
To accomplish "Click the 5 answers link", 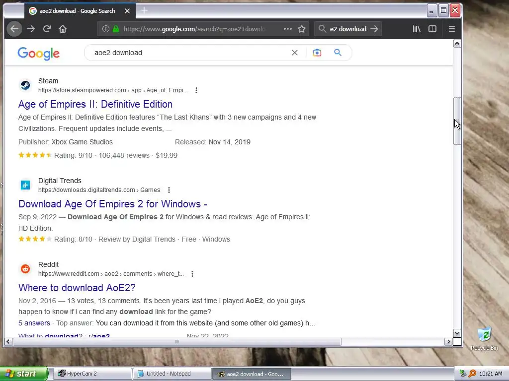I will [x=34, y=323].
